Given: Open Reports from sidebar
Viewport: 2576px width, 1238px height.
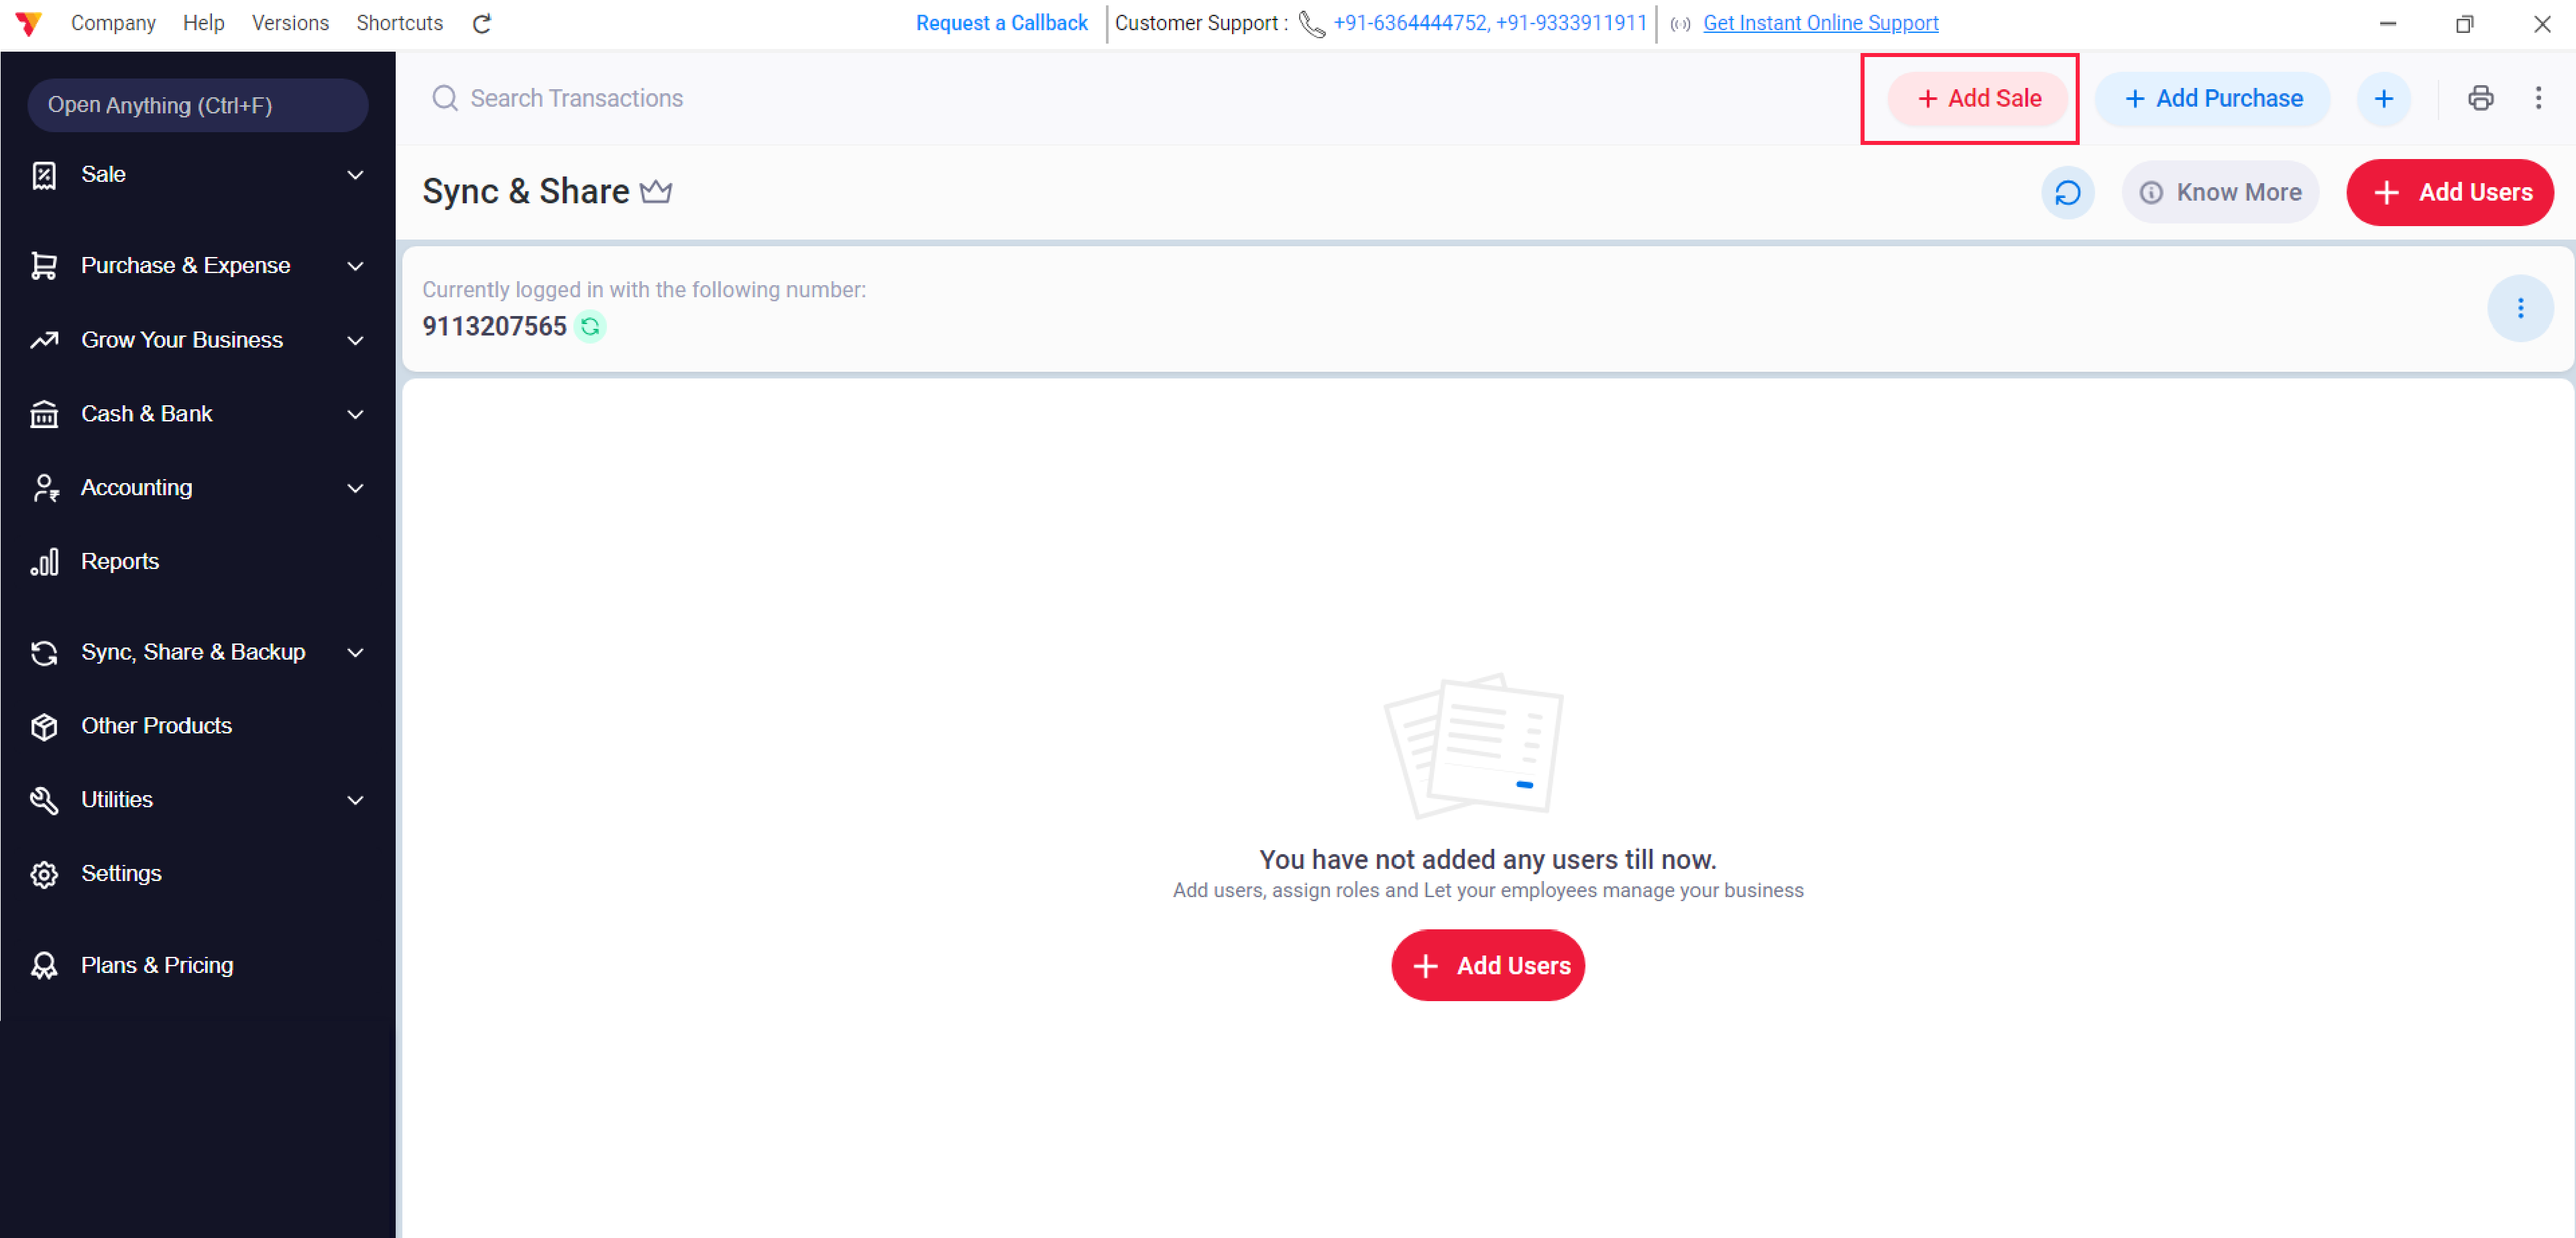Looking at the screenshot, I should point(120,562).
